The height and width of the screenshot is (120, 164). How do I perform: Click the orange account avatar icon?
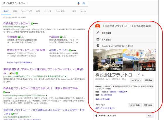pyautogui.click(x=97, y=26)
